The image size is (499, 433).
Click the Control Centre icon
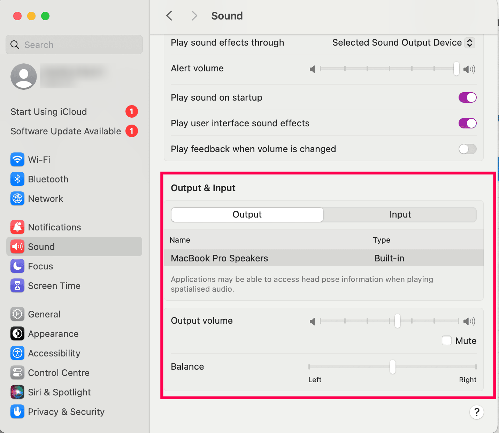17,373
